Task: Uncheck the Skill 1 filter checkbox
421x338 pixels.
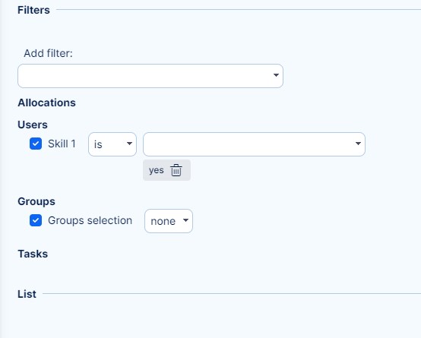Action: (x=36, y=144)
